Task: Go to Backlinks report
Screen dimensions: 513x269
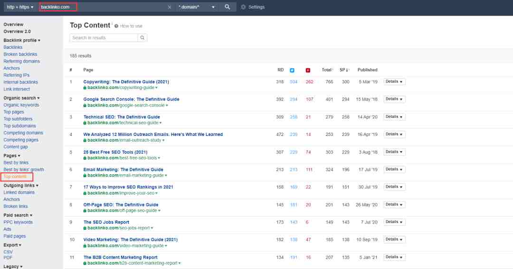Action: coord(13,47)
